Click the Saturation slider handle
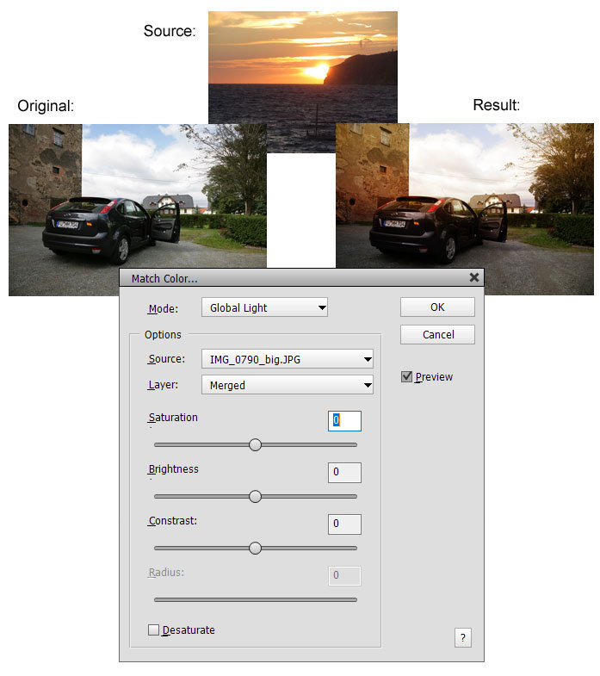The image size is (600, 676). (255, 445)
